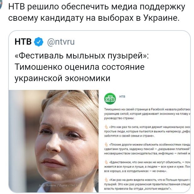Click the quote starting «Это как раз та сила
The width and height of the screenshot is (194, 194).
[147, 131]
